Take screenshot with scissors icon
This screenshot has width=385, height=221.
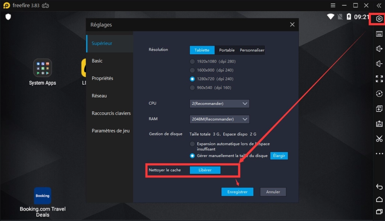379,139
